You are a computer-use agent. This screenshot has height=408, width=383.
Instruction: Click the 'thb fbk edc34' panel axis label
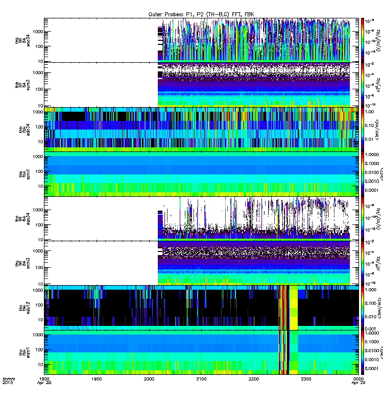[x=24, y=130]
